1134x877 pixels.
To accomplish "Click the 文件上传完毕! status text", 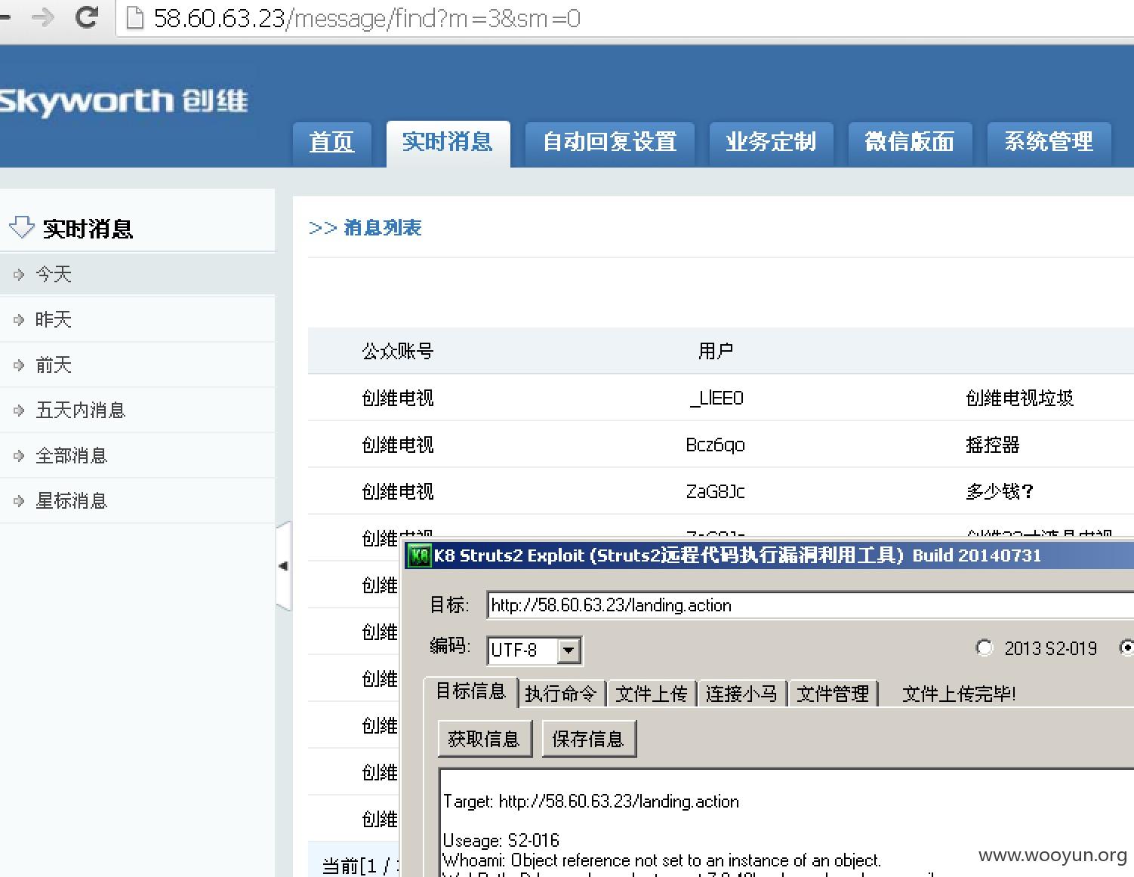I will click(x=959, y=694).
